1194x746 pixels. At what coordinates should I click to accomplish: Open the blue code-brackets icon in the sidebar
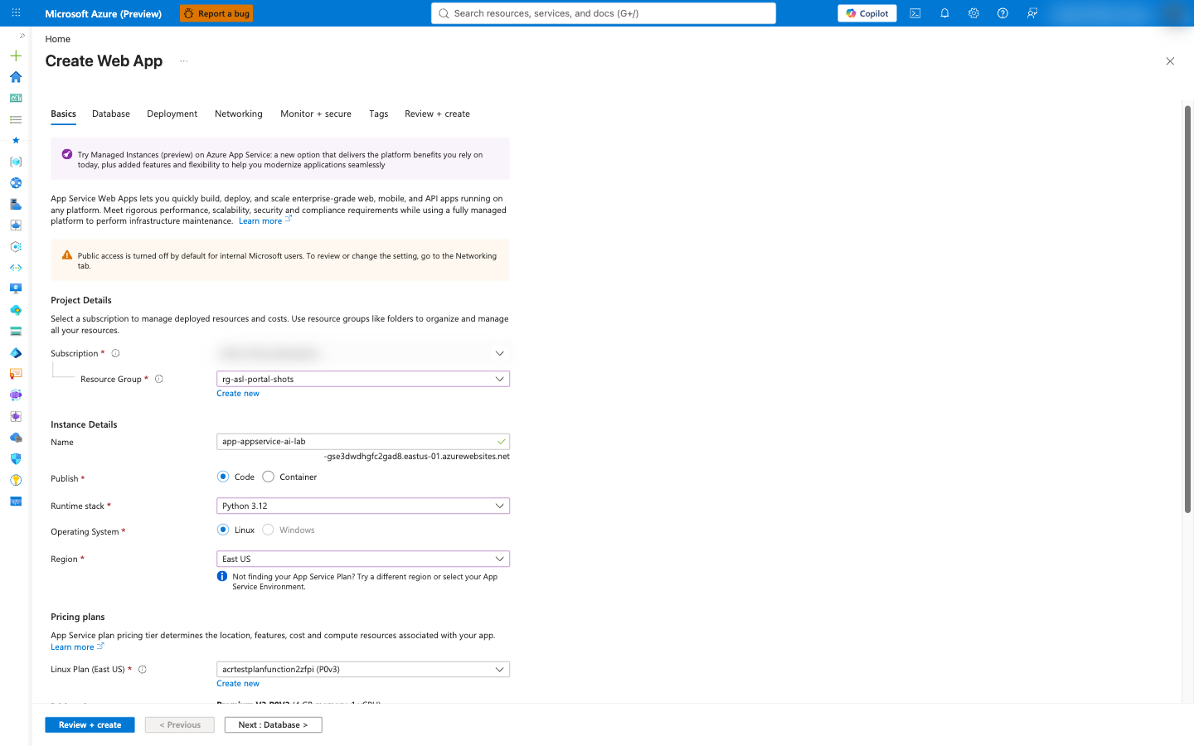16,501
